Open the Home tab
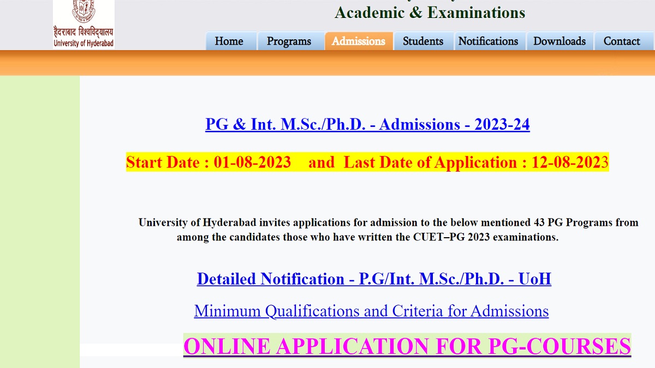 [230, 41]
